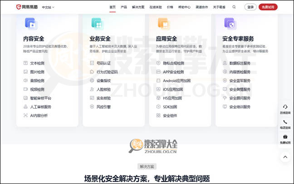Image resolution: width=294 pixels, height=184 pixels.
Task: Click the red 免费试用 button
Action: click(268, 7)
